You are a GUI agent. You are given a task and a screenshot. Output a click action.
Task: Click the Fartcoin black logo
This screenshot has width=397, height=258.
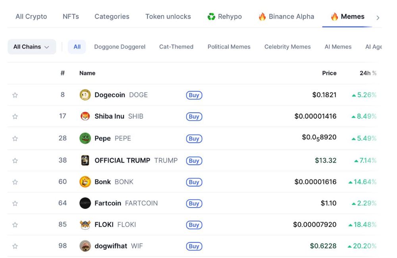85,203
